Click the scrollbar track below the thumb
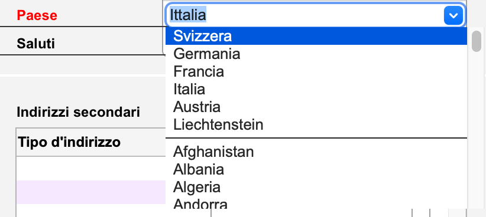486x217 pixels. pos(476,130)
